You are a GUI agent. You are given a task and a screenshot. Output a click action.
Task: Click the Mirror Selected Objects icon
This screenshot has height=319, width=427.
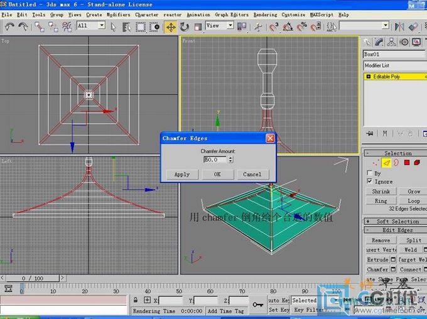tap(399, 27)
